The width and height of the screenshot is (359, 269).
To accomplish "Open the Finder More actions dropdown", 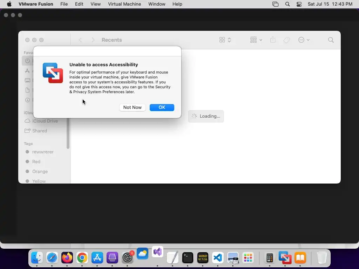I will (x=304, y=40).
